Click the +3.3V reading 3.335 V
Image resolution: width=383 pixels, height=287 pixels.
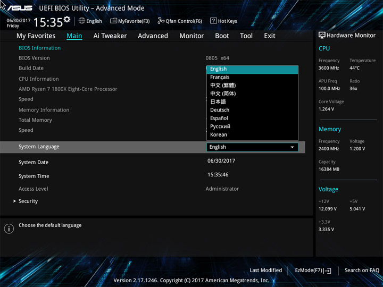click(326, 230)
